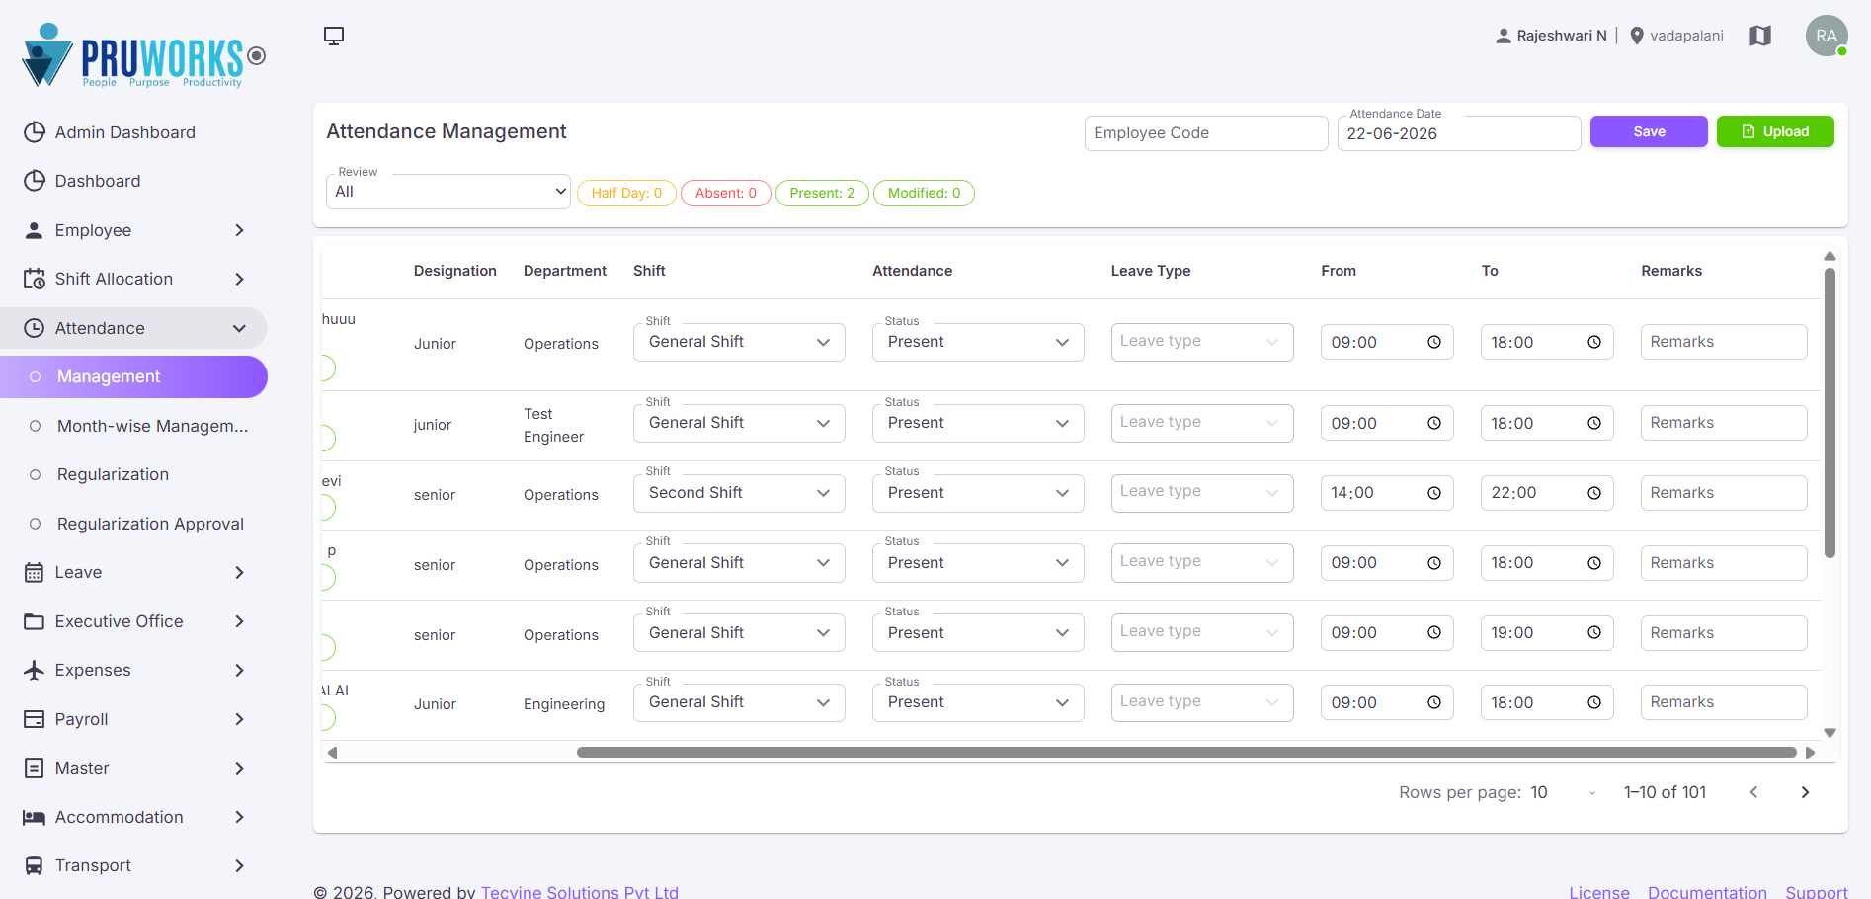Open the Rows per page selector
Image resolution: width=1871 pixels, height=899 pixels.
1564,792
